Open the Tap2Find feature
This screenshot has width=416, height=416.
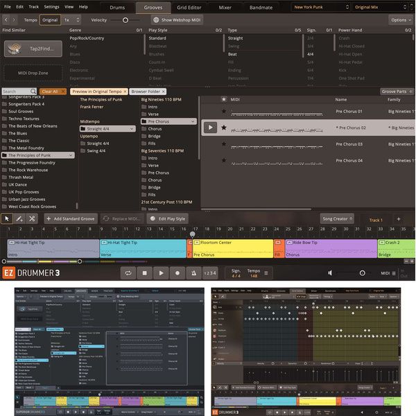coord(33,49)
